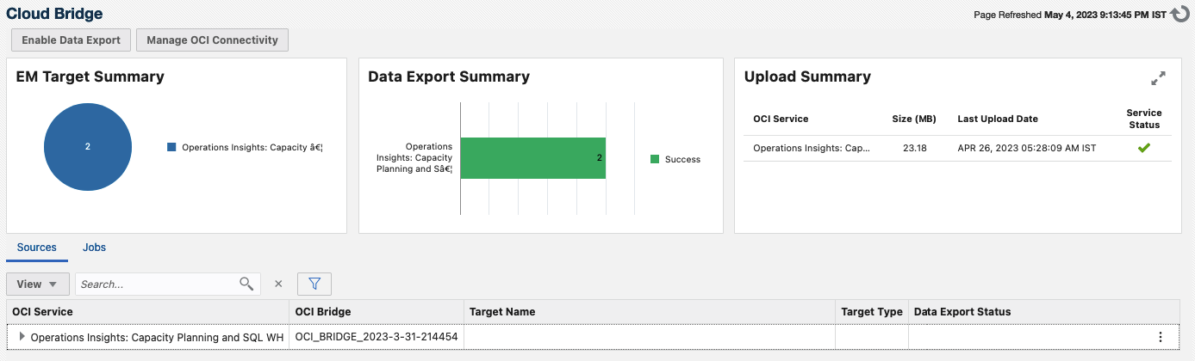The width and height of the screenshot is (1195, 361).
Task: Expand the Operations Insights row
Action: click(x=22, y=337)
